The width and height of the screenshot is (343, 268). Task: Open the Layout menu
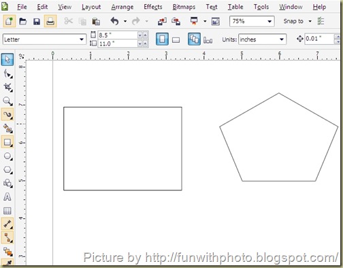[x=91, y=7]
